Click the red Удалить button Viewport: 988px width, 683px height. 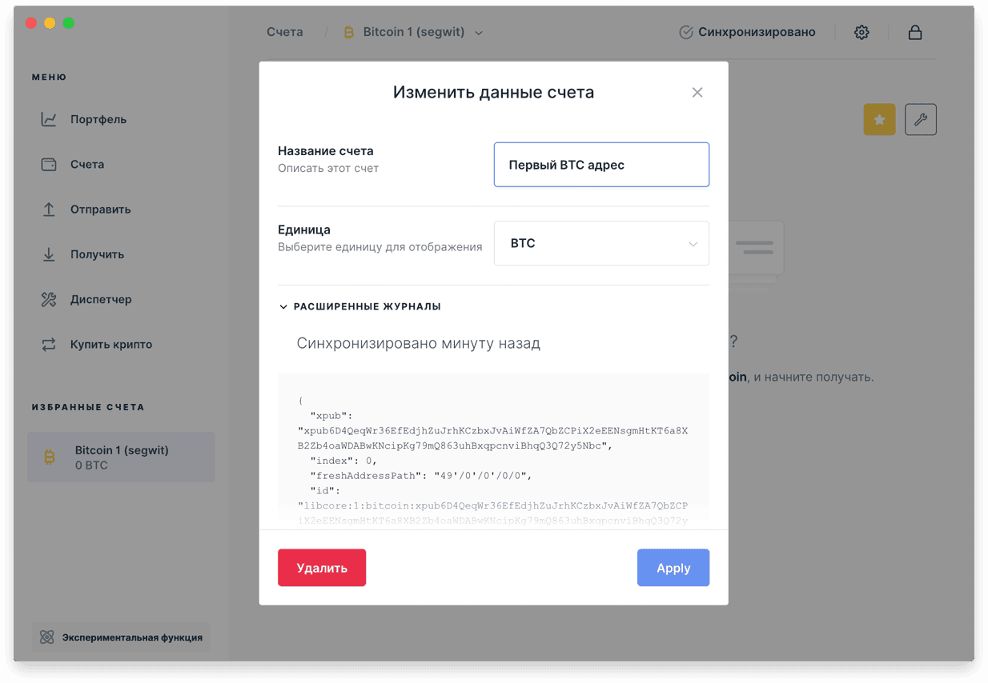point(322,568)
